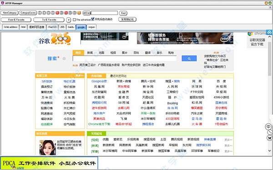Viewport: 273px width, 170px height.
Task: Click the red house-shaped toolbar icon
Action: tap(66, 13)
